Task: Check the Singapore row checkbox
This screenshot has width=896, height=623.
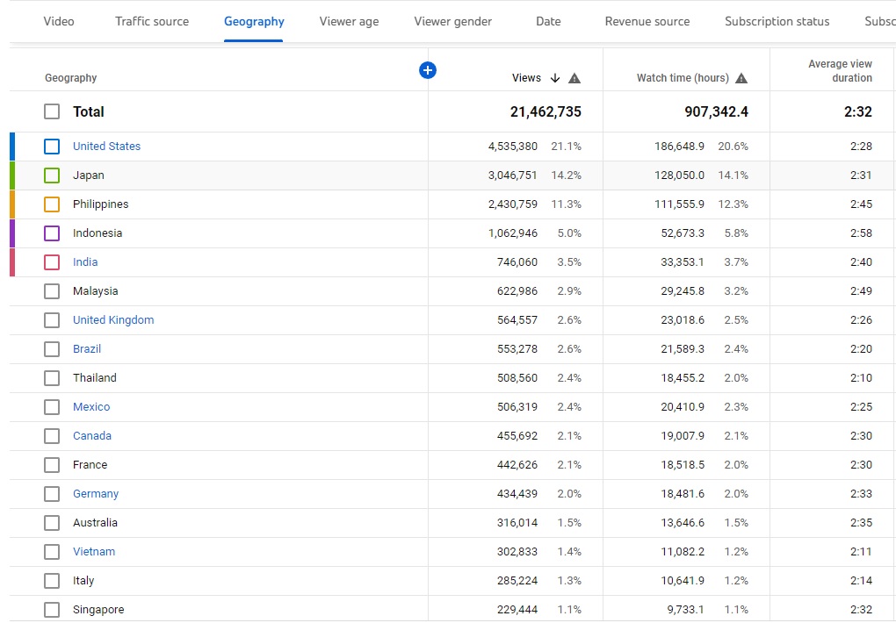Action: (52, 609)
